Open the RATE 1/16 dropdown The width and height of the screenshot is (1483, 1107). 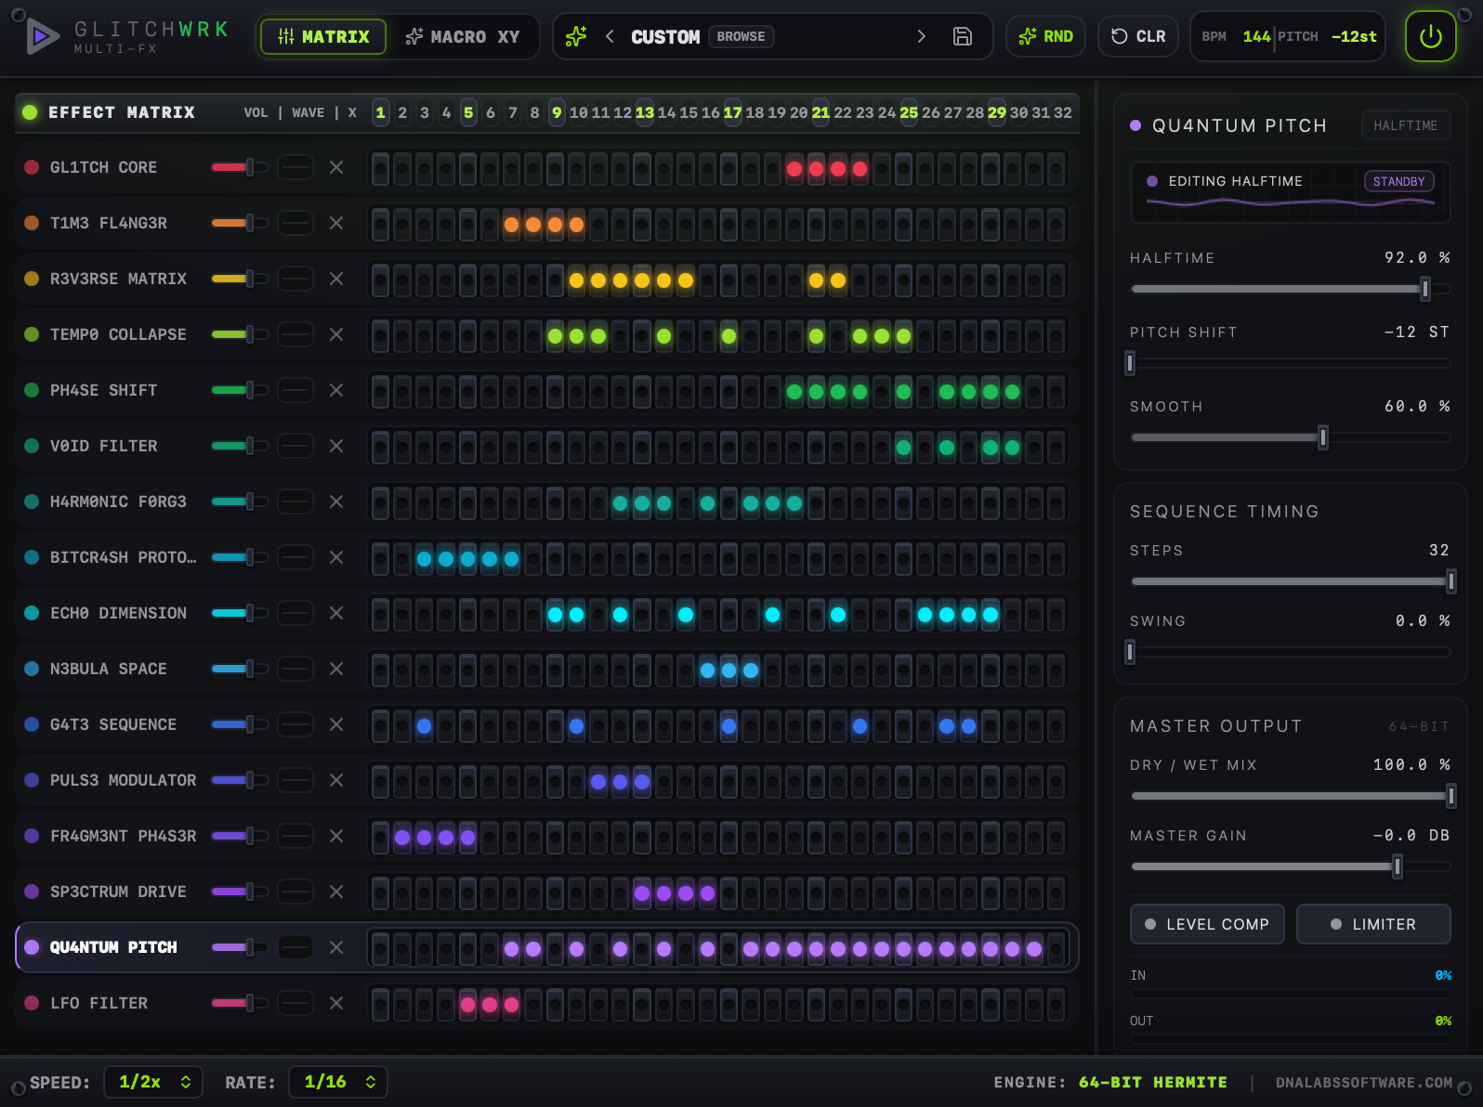[338, 1082]
